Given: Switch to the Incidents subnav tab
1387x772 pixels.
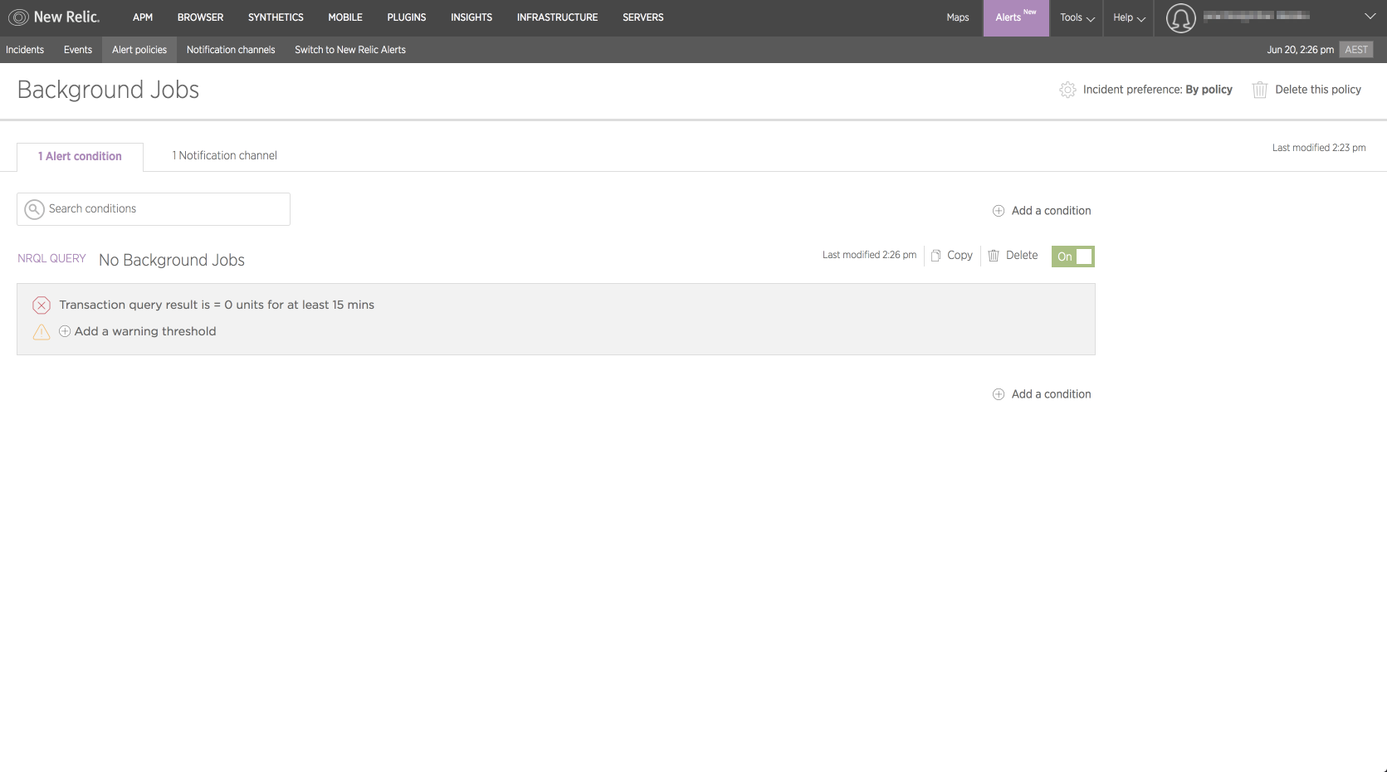Looking at the screenshot, I should (x=25, y=50).
